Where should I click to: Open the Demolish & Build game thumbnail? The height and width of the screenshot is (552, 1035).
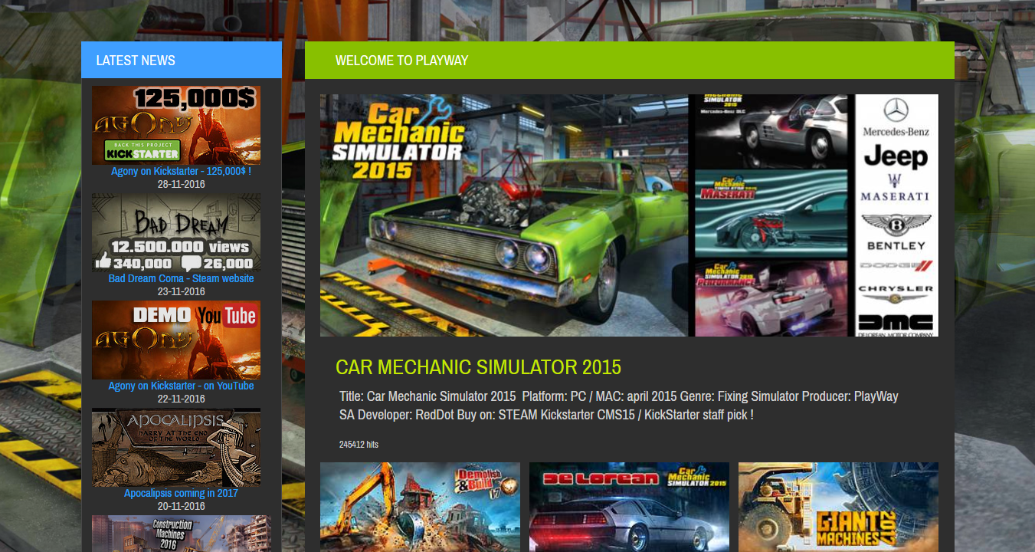pyautogui.click(x=420, y=507)
